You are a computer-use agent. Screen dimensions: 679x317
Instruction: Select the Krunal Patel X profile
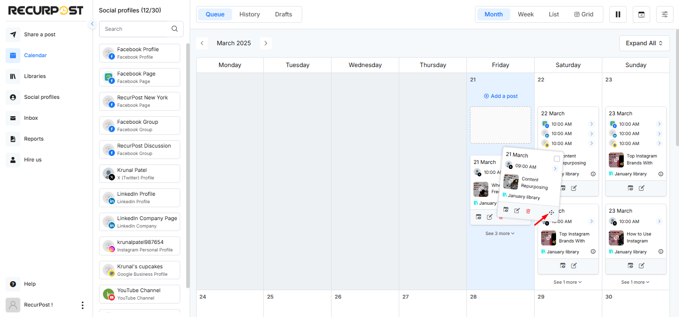[x=139, y=173]
